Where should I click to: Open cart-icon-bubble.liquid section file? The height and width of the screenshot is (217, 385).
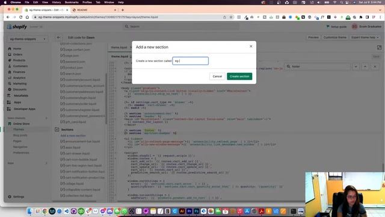pos(81,159)
